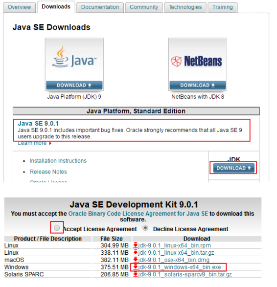
Task: Click the Product / File Description header
Action: coord(48,239)
